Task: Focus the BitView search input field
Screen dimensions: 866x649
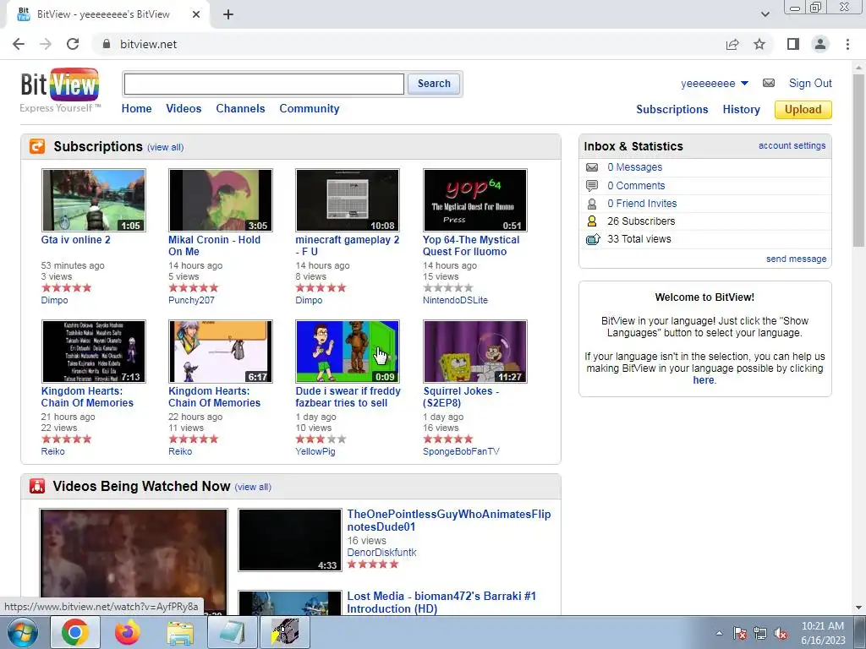Action: click(264, 84)
